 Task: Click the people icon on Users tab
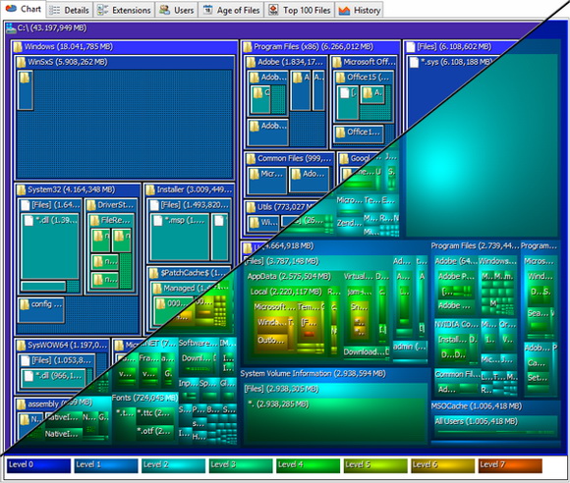tap(165, 10)
